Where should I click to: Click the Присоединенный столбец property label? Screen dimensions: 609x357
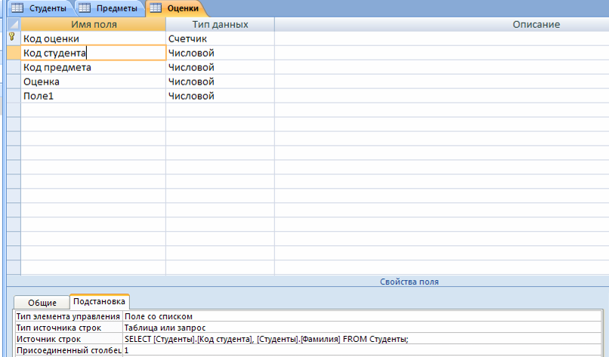pyautogui.click(x=69, y=350)
